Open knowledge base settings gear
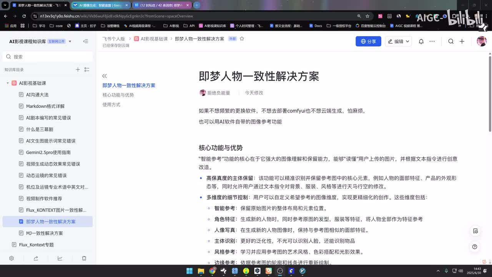This screenshot has height=277, width=492. pos(12,258)
